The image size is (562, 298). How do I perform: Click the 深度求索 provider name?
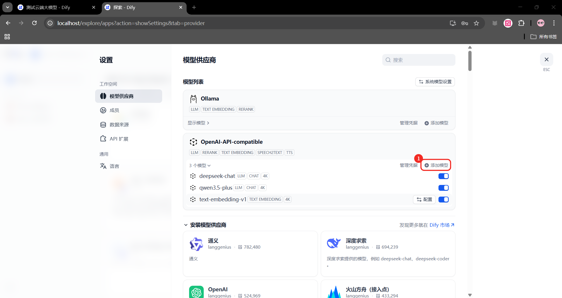click(x=356, y=241)
